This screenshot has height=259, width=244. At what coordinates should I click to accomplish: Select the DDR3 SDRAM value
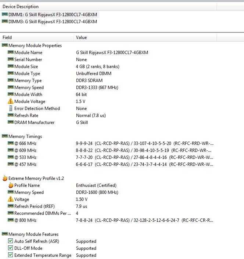[x=89, y=81]
